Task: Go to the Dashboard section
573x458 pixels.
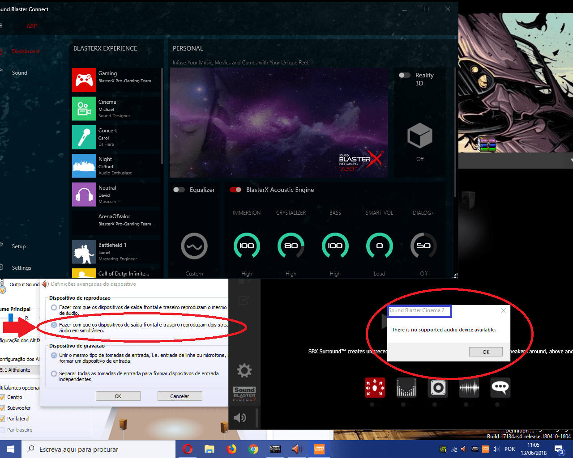Action: (x=26, y=51)
